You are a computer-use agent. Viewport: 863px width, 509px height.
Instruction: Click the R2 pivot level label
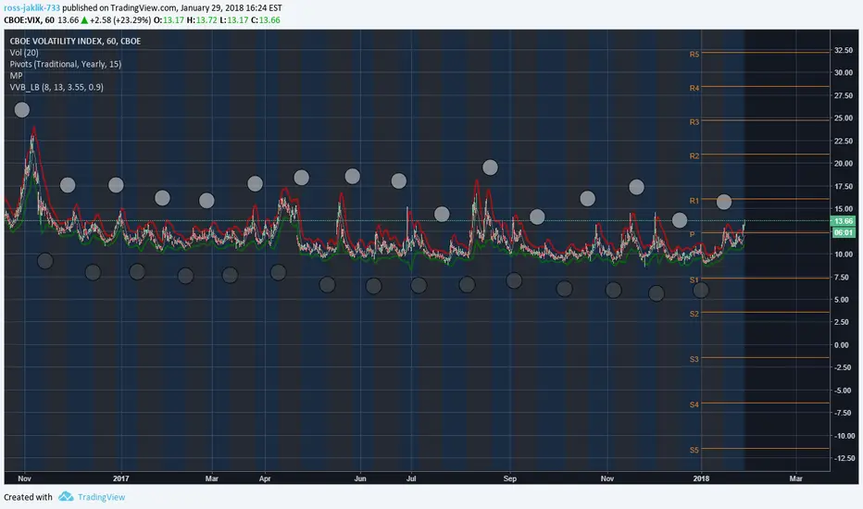694,156
